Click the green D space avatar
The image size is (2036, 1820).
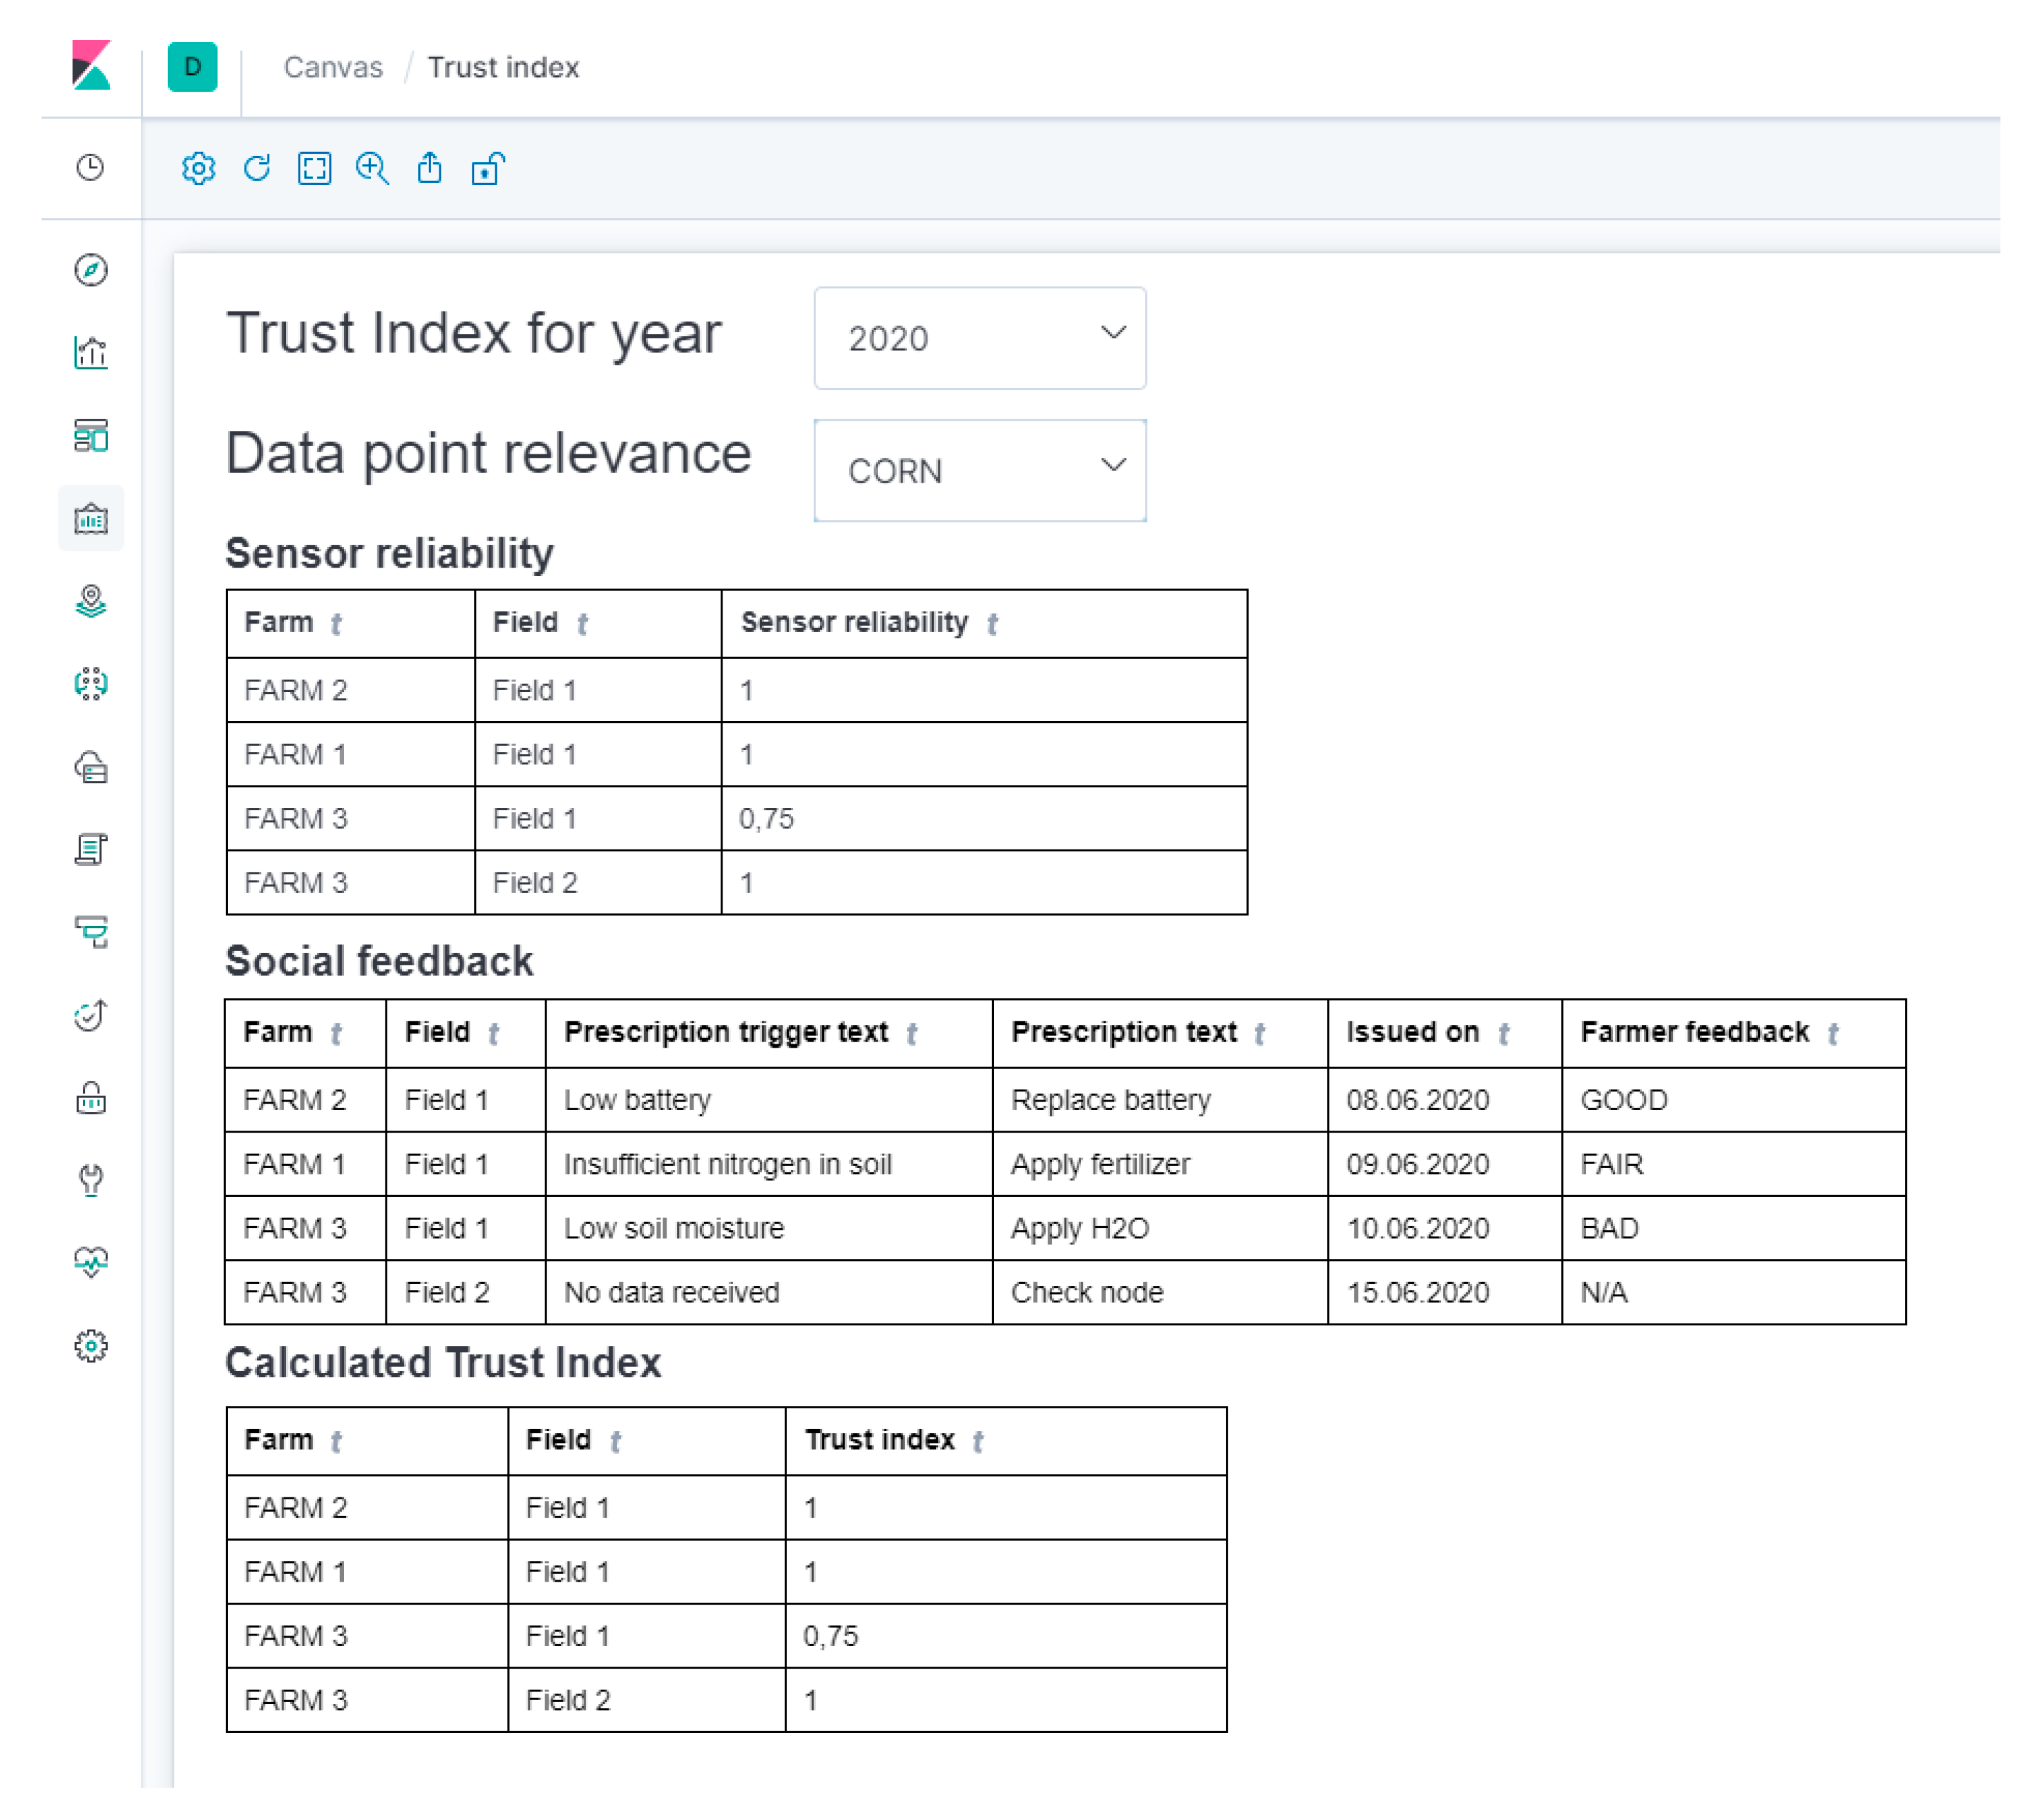click(x=192, y=67)
